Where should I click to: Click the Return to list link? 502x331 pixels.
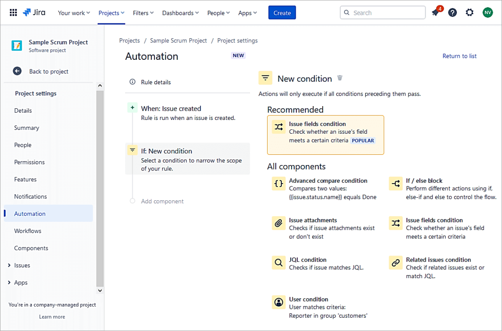(x=459, y=56)
